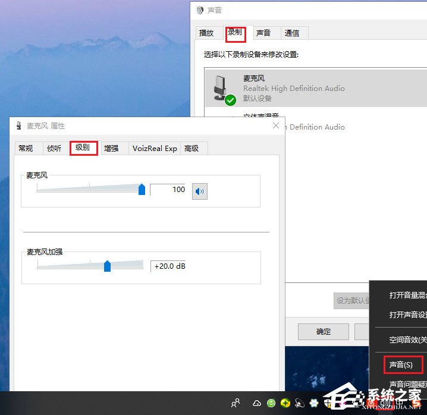Click the satellite dish tray icon

299,403
